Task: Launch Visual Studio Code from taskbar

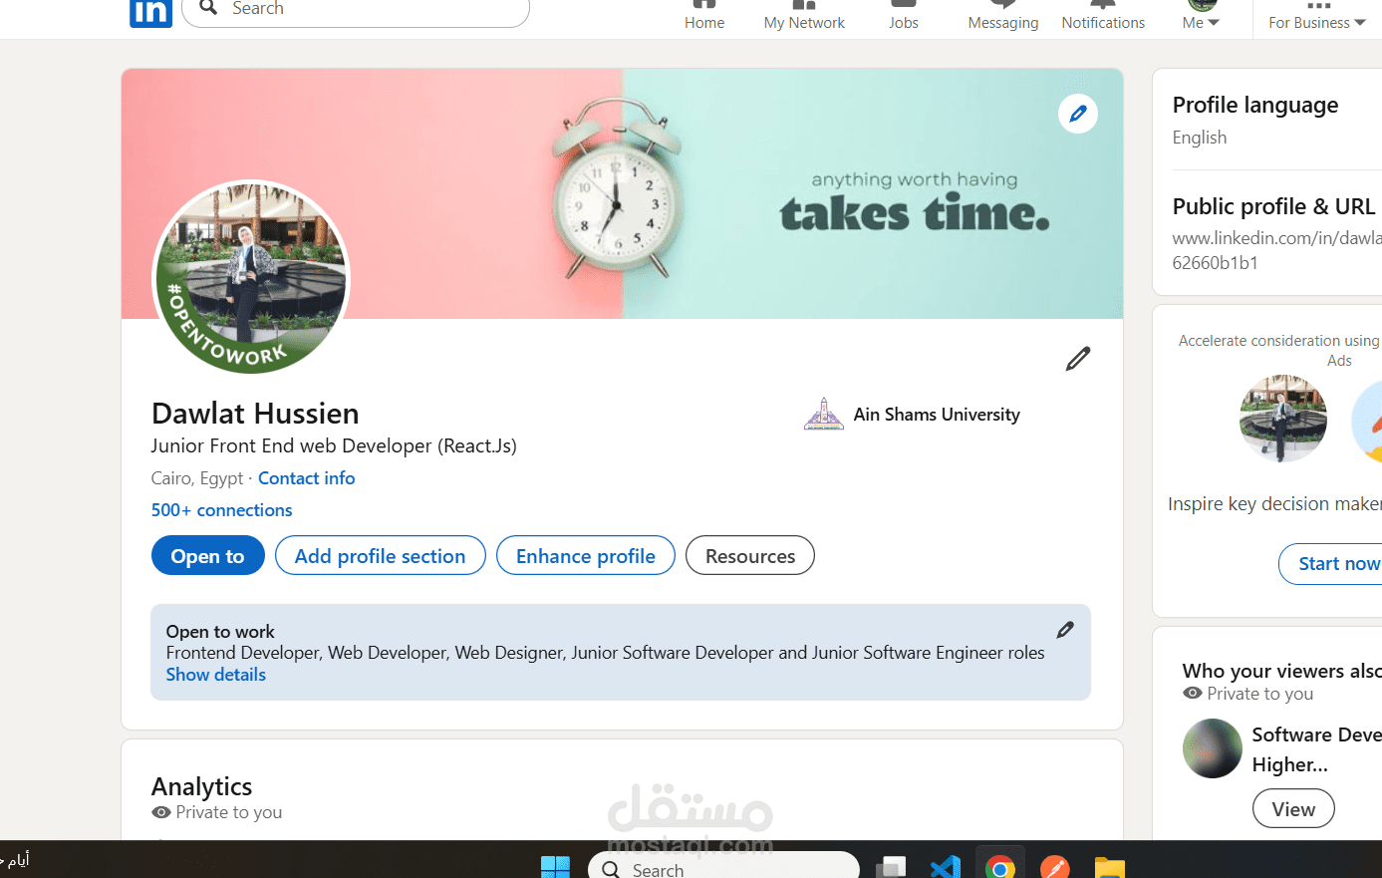Action: (946, 868)
